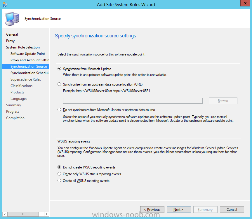
Task: Go to Completion step in sidebar
Action: (15, 118)
